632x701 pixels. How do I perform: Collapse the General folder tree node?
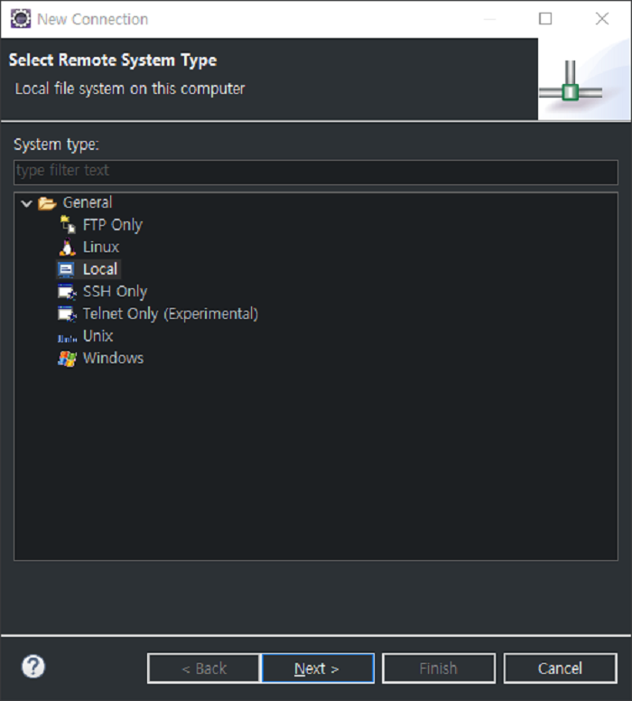[x=26, y=203]
